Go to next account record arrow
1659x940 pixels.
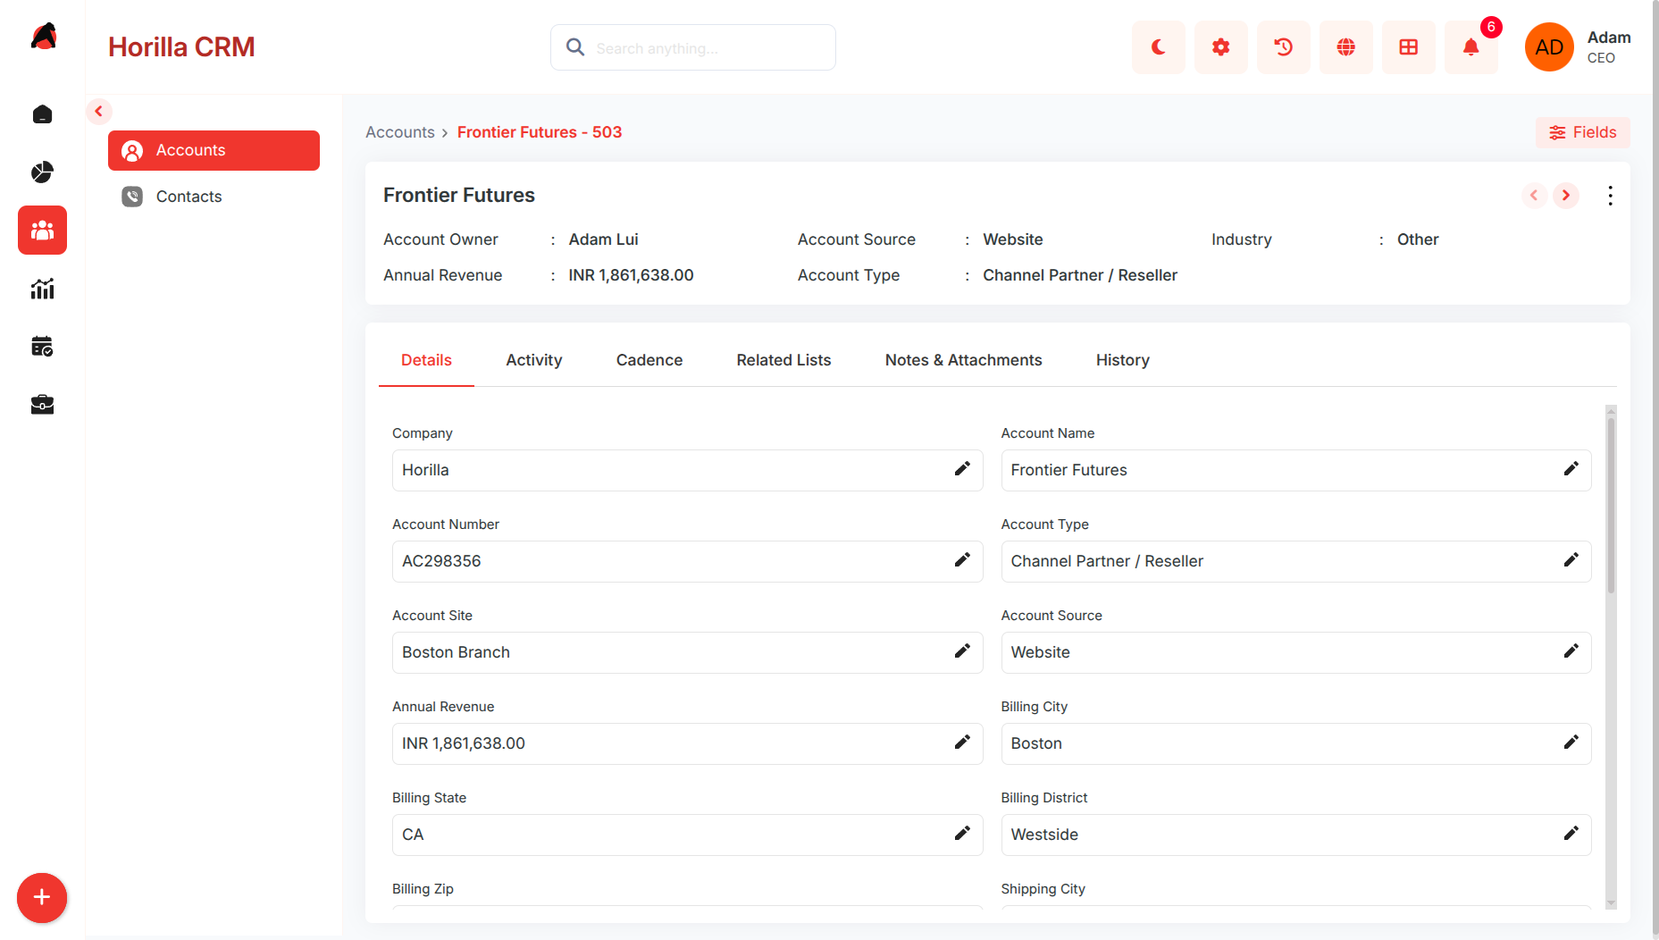(x=1565, y=196)
